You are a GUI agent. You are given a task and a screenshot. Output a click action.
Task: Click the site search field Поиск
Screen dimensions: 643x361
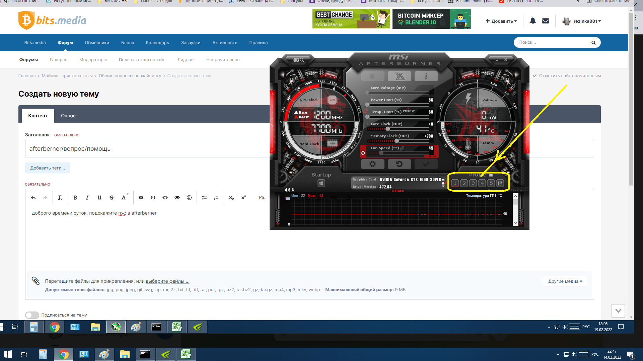click(x=553, y=43)
